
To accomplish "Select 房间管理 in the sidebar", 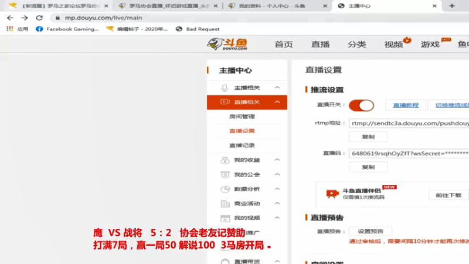I will 242,116.
